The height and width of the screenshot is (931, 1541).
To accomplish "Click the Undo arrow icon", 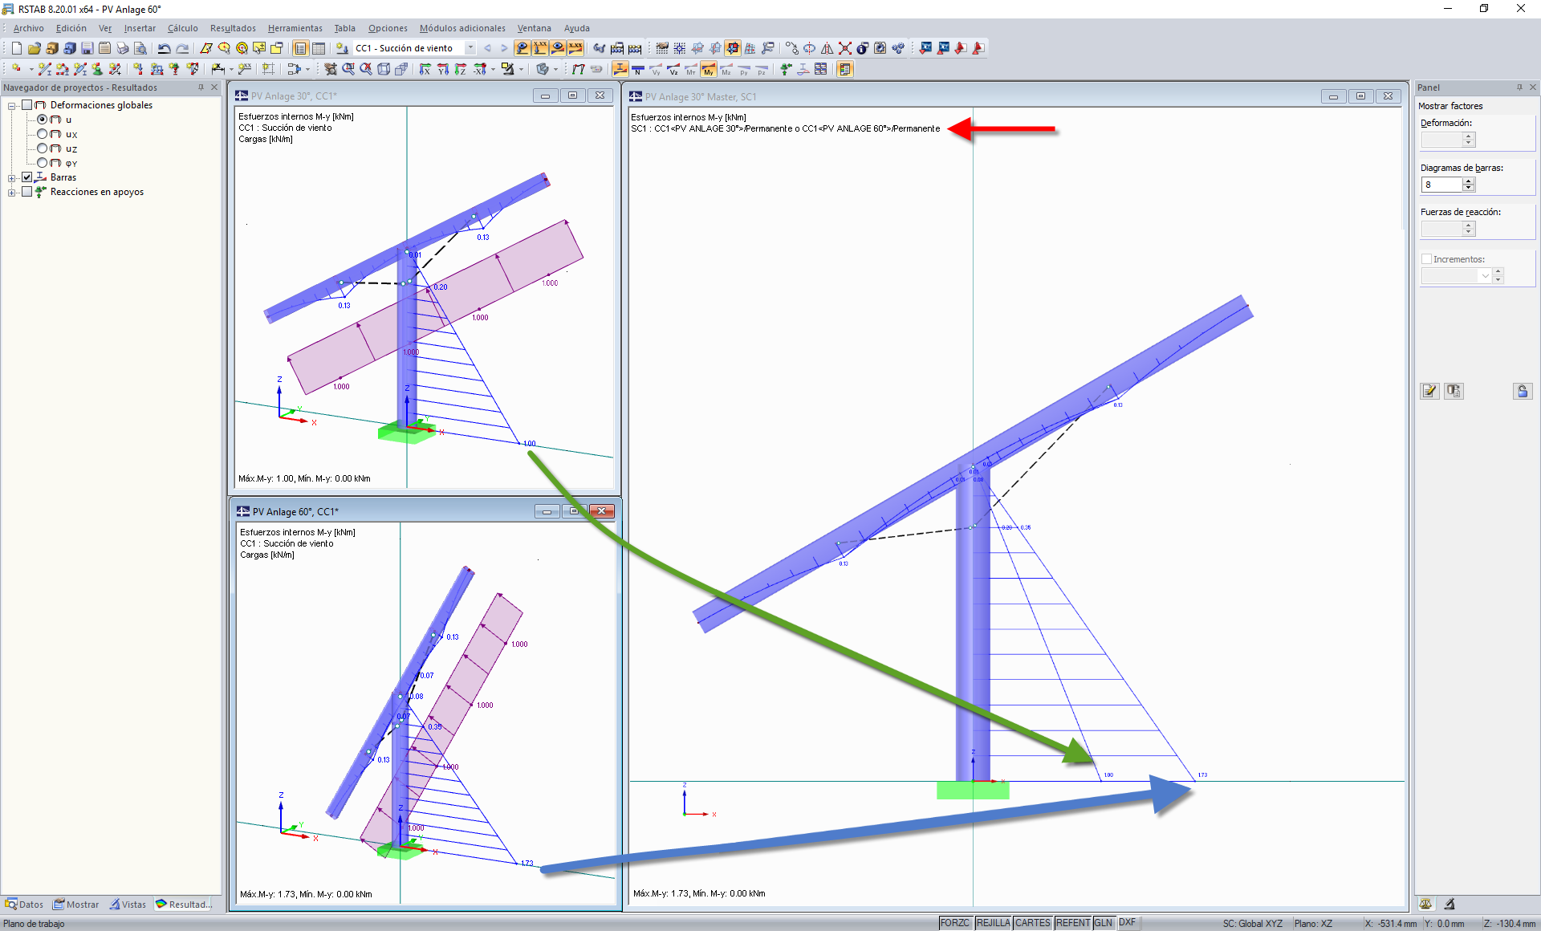I will click(x=164, y=48).
